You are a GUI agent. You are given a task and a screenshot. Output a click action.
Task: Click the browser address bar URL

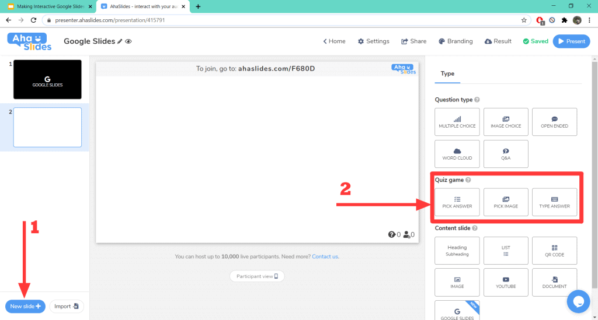point(110,20)
